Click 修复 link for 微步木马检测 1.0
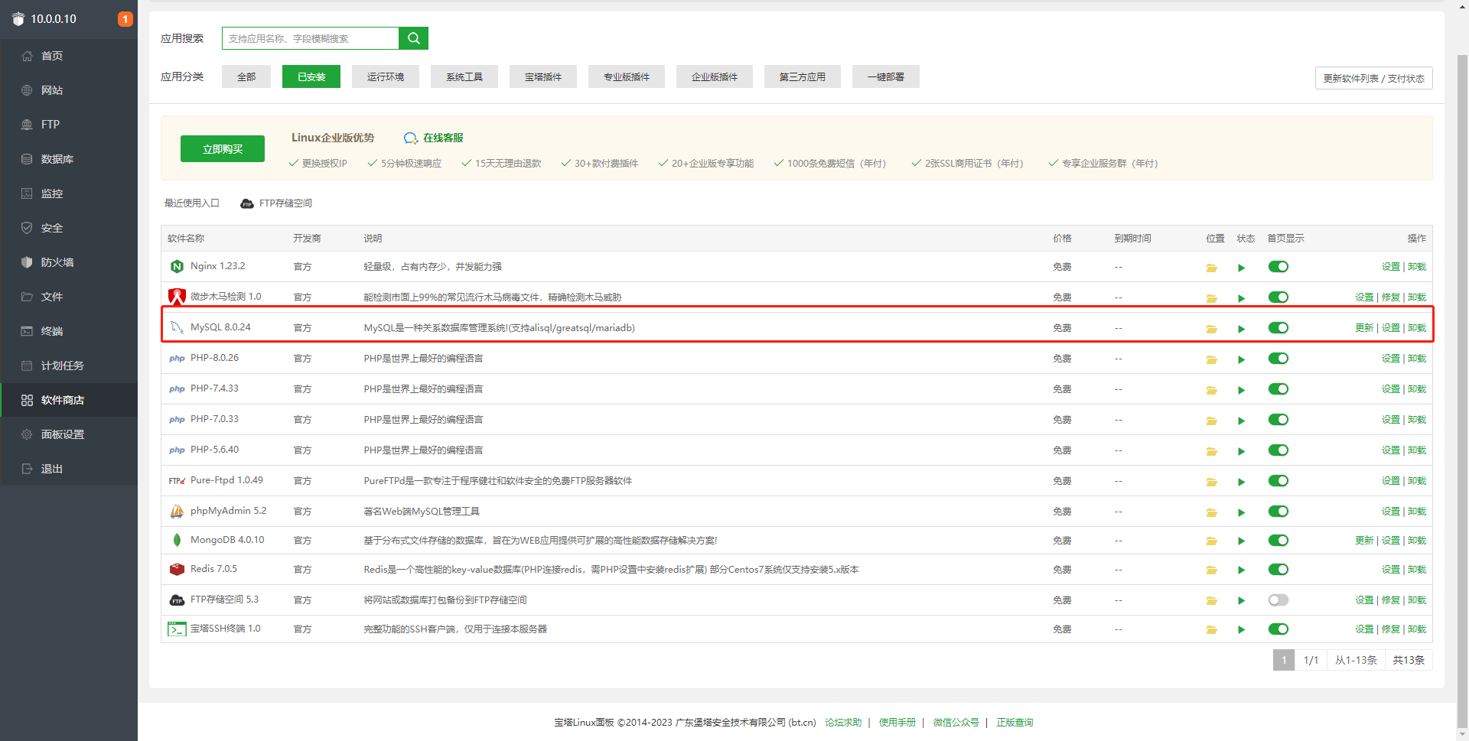Screen dimensions: 1469x741 pyautogui.click(x=1391, y=297)
